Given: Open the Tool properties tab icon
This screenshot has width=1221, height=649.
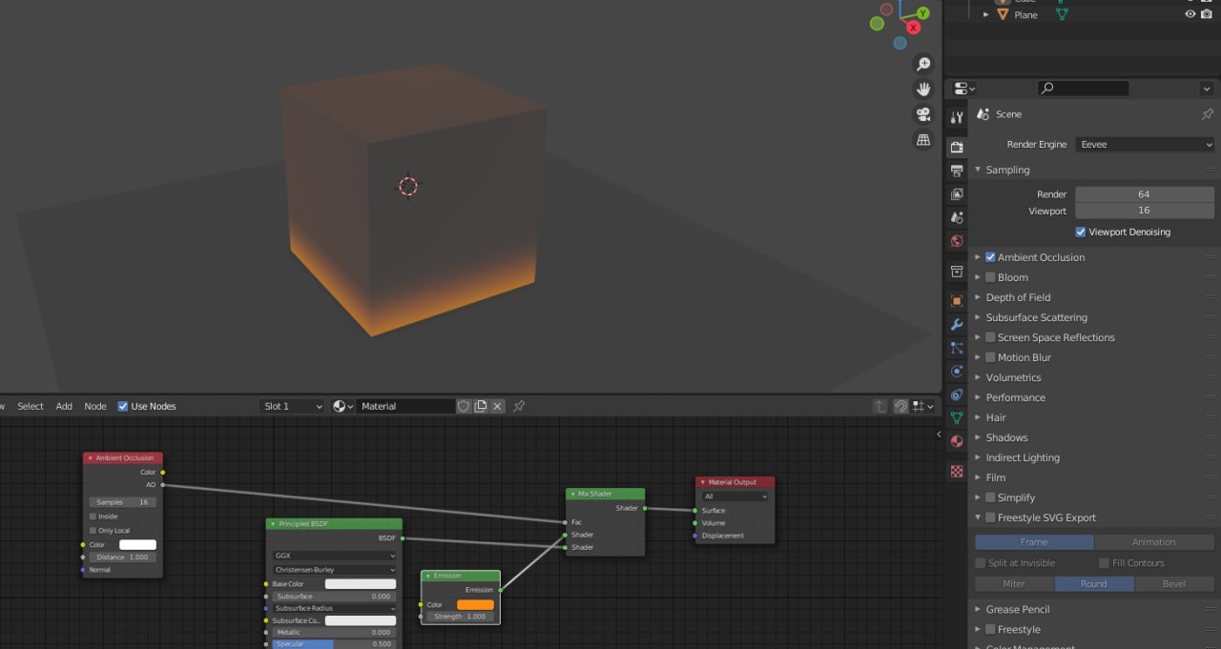Looking at the screenshot, I should 957,117.
